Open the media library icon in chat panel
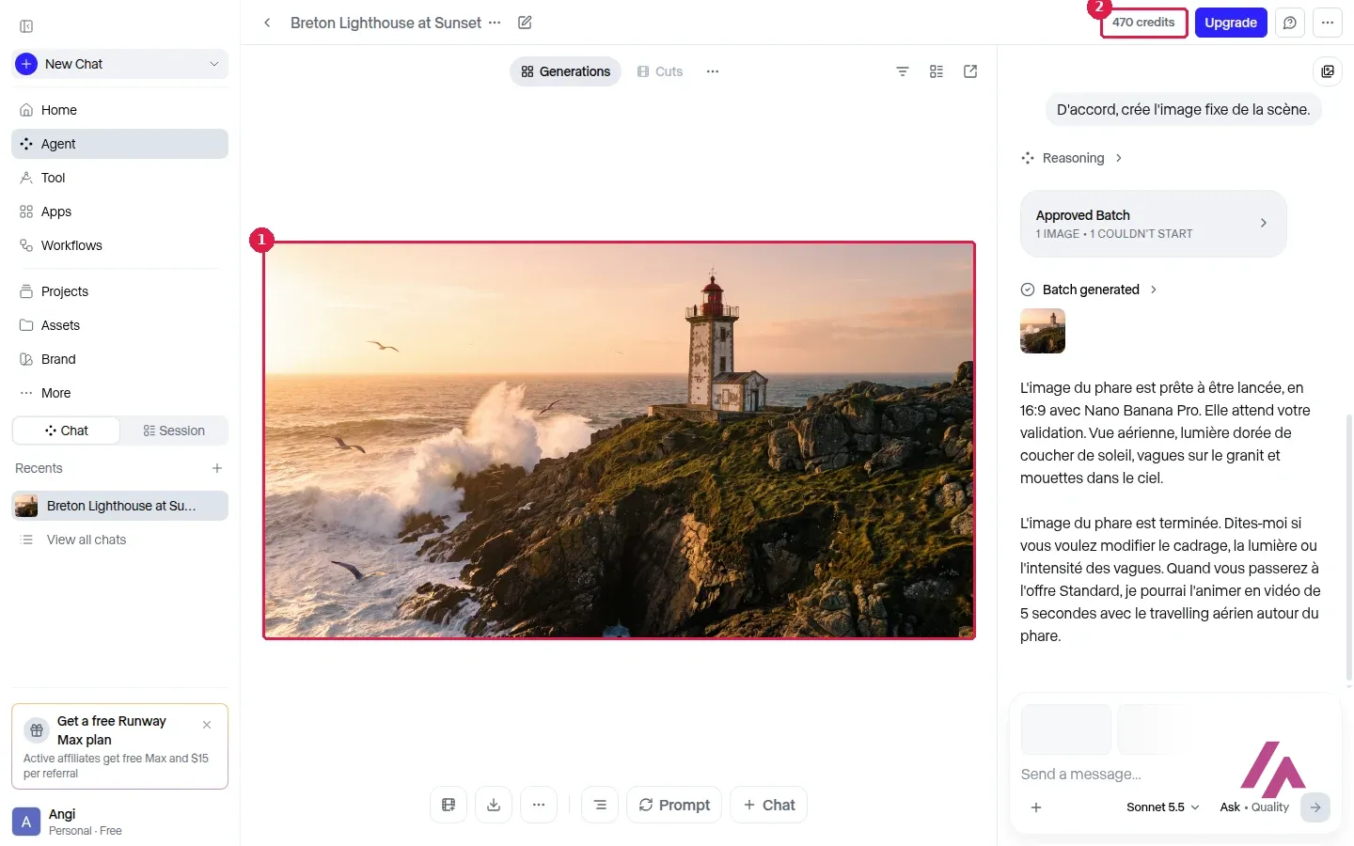This screenshot has height=846, width=1354. click(1328, 71)
